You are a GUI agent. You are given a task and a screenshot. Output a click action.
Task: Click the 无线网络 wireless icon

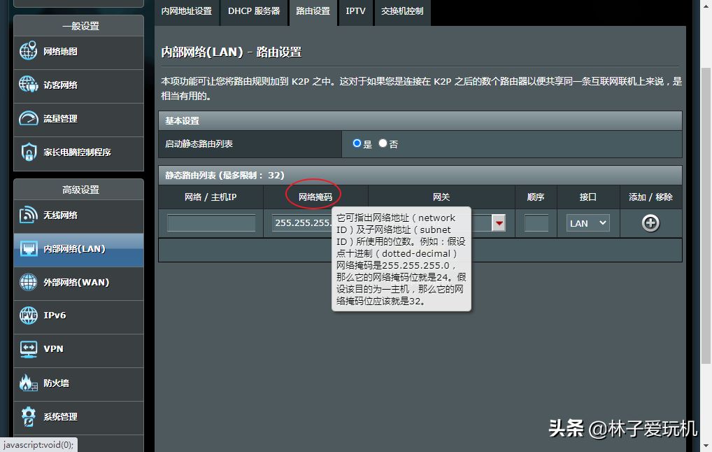(29, 215)
